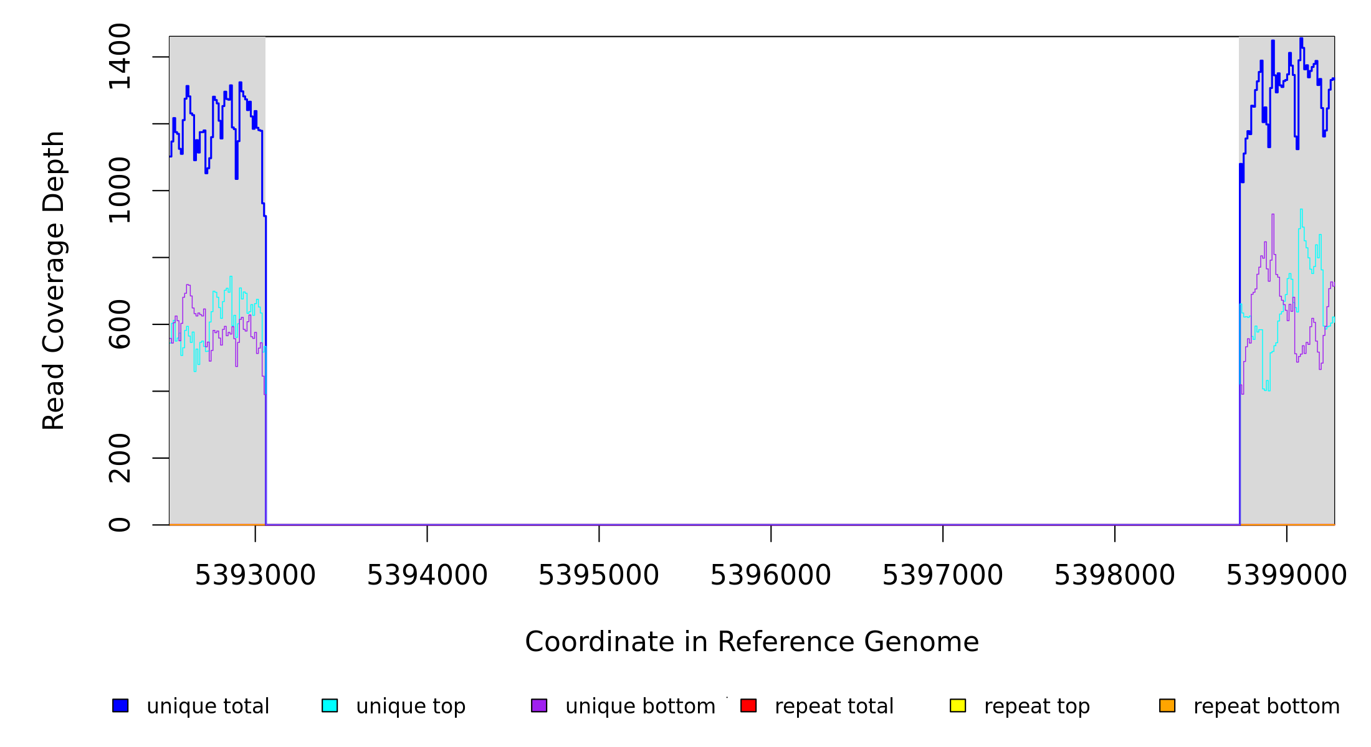
Task: Click the yellow repeat top legend swatch
Action: pos(958,705)
